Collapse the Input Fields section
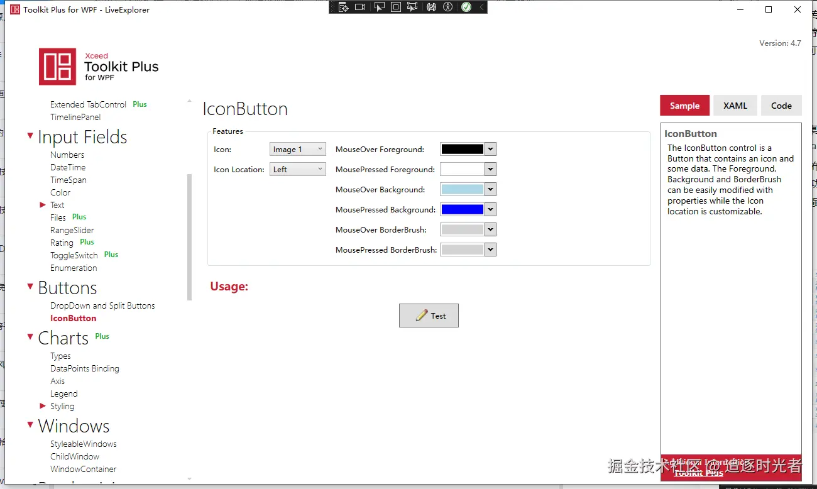 click(30, 136)
